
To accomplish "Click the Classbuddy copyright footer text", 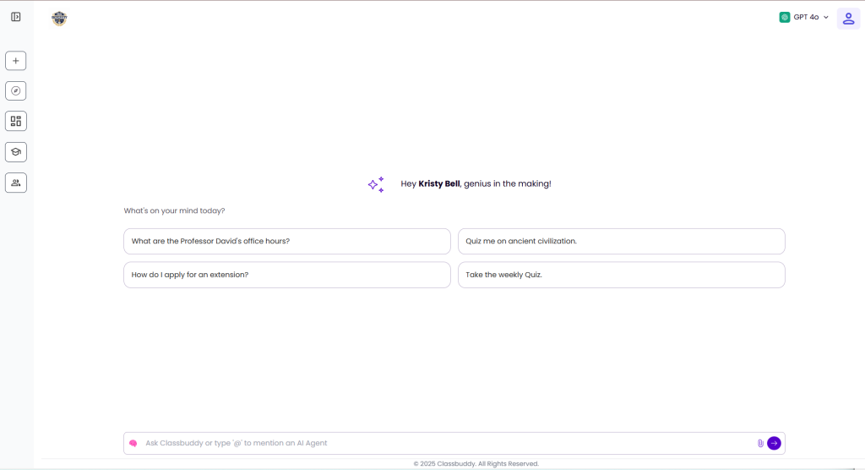I will [476, 463].
